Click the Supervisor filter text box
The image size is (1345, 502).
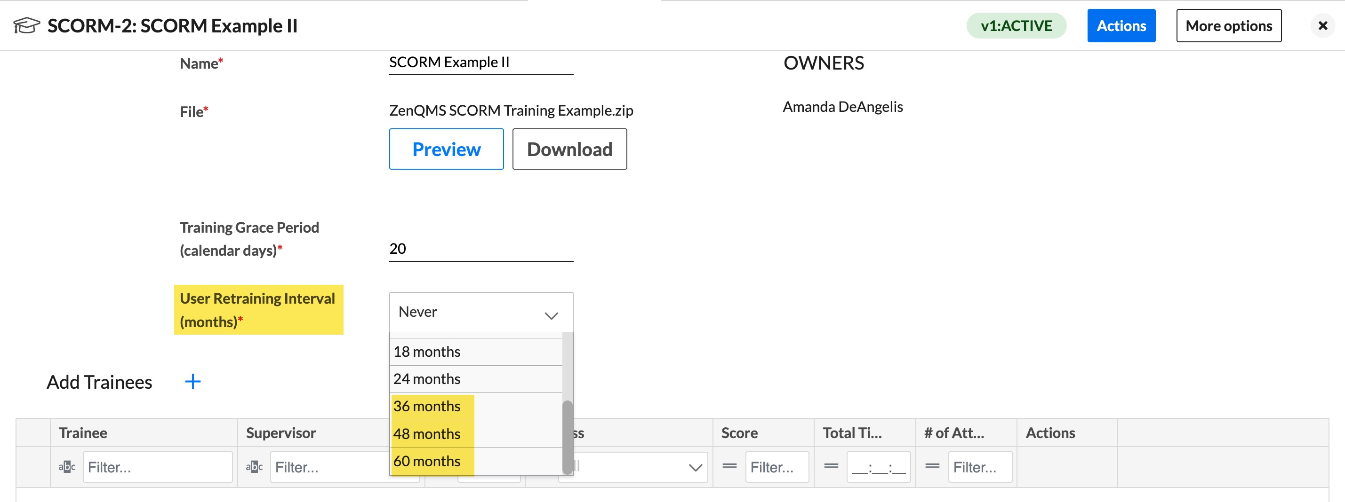(344, 467)
